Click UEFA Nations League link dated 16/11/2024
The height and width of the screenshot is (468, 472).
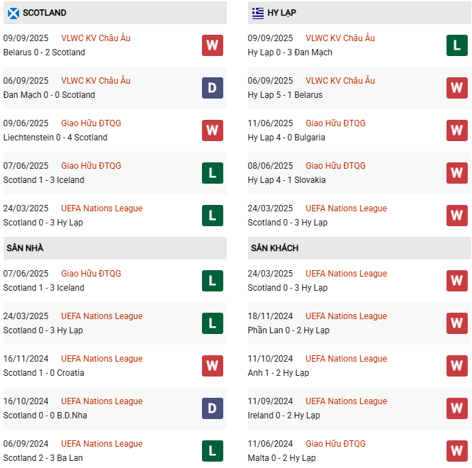[101, 359]
